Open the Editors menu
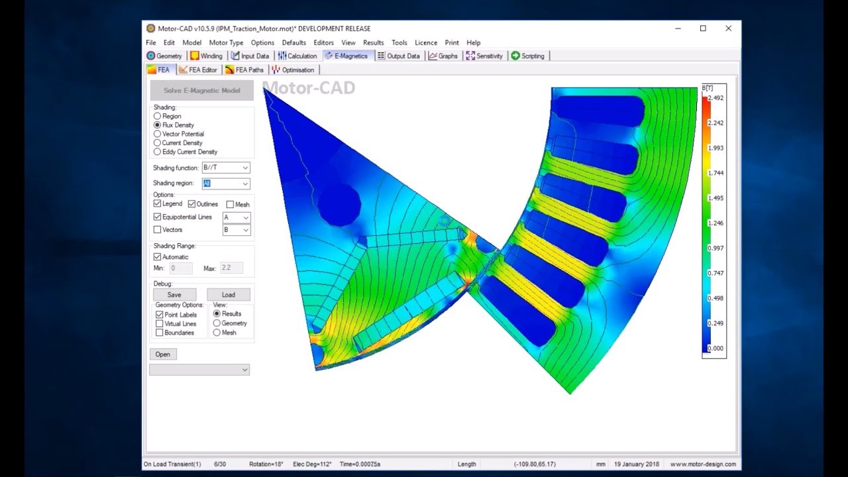Image resolution: width=848 pixels, height=477 pixels. 323,42
